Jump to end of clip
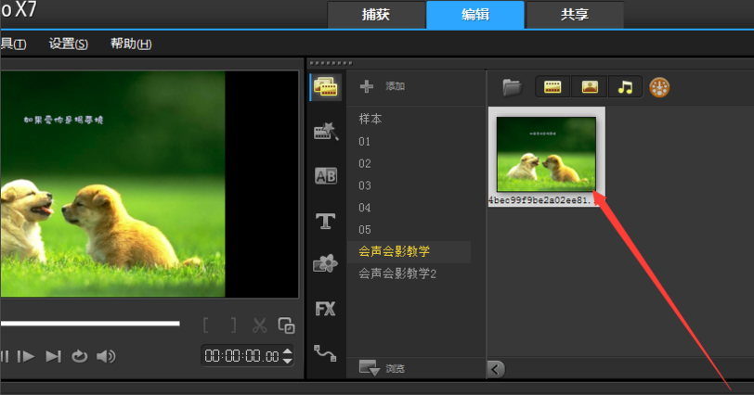This screenshot has width=754, height=395. 53,356
